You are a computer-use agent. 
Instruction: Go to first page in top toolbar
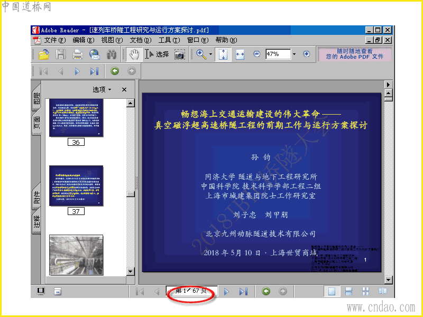click(43, 71)
